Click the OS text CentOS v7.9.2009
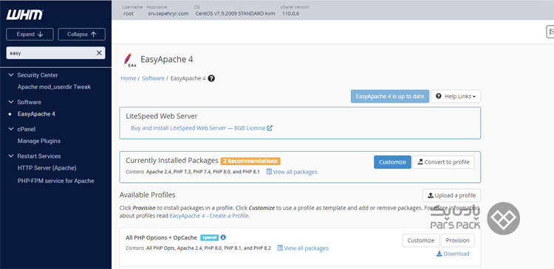Image resolution: width=554 pixels, height=269 pixels. [x=235, y=14]
